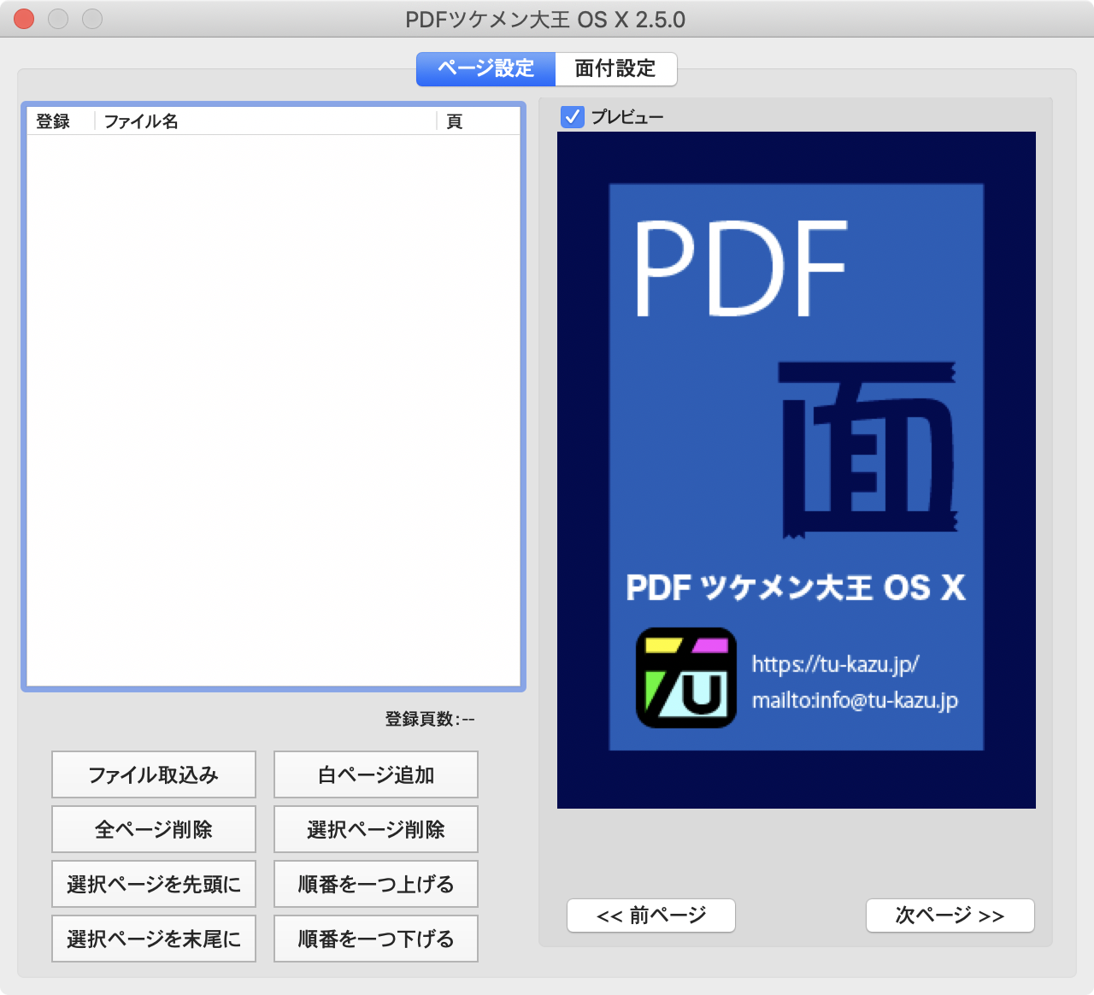Delete all pages with 全ページ削除

tap(154, 829)
